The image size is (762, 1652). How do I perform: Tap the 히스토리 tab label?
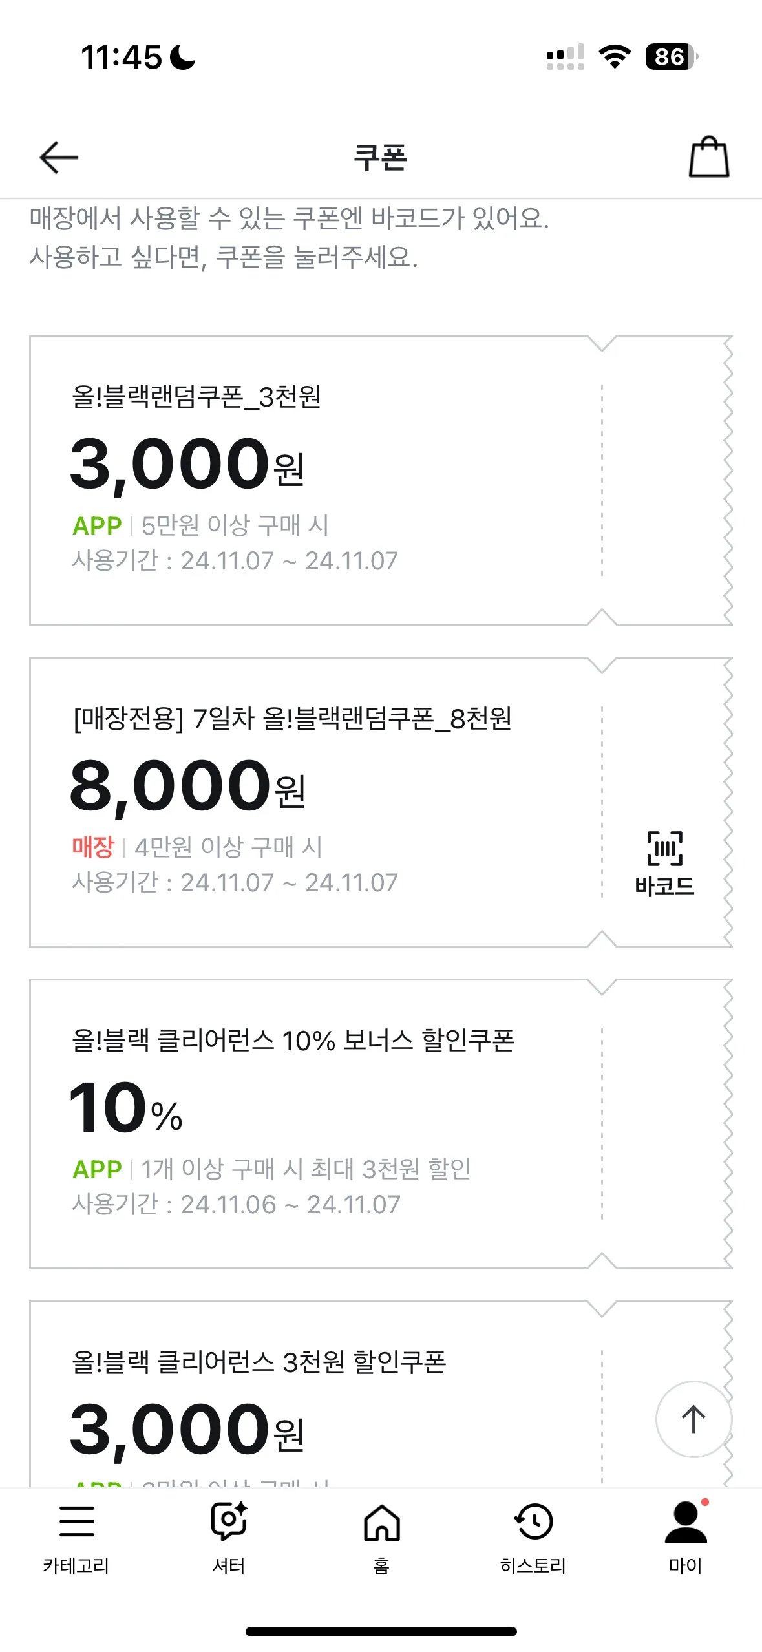[x=534, y=1565]
